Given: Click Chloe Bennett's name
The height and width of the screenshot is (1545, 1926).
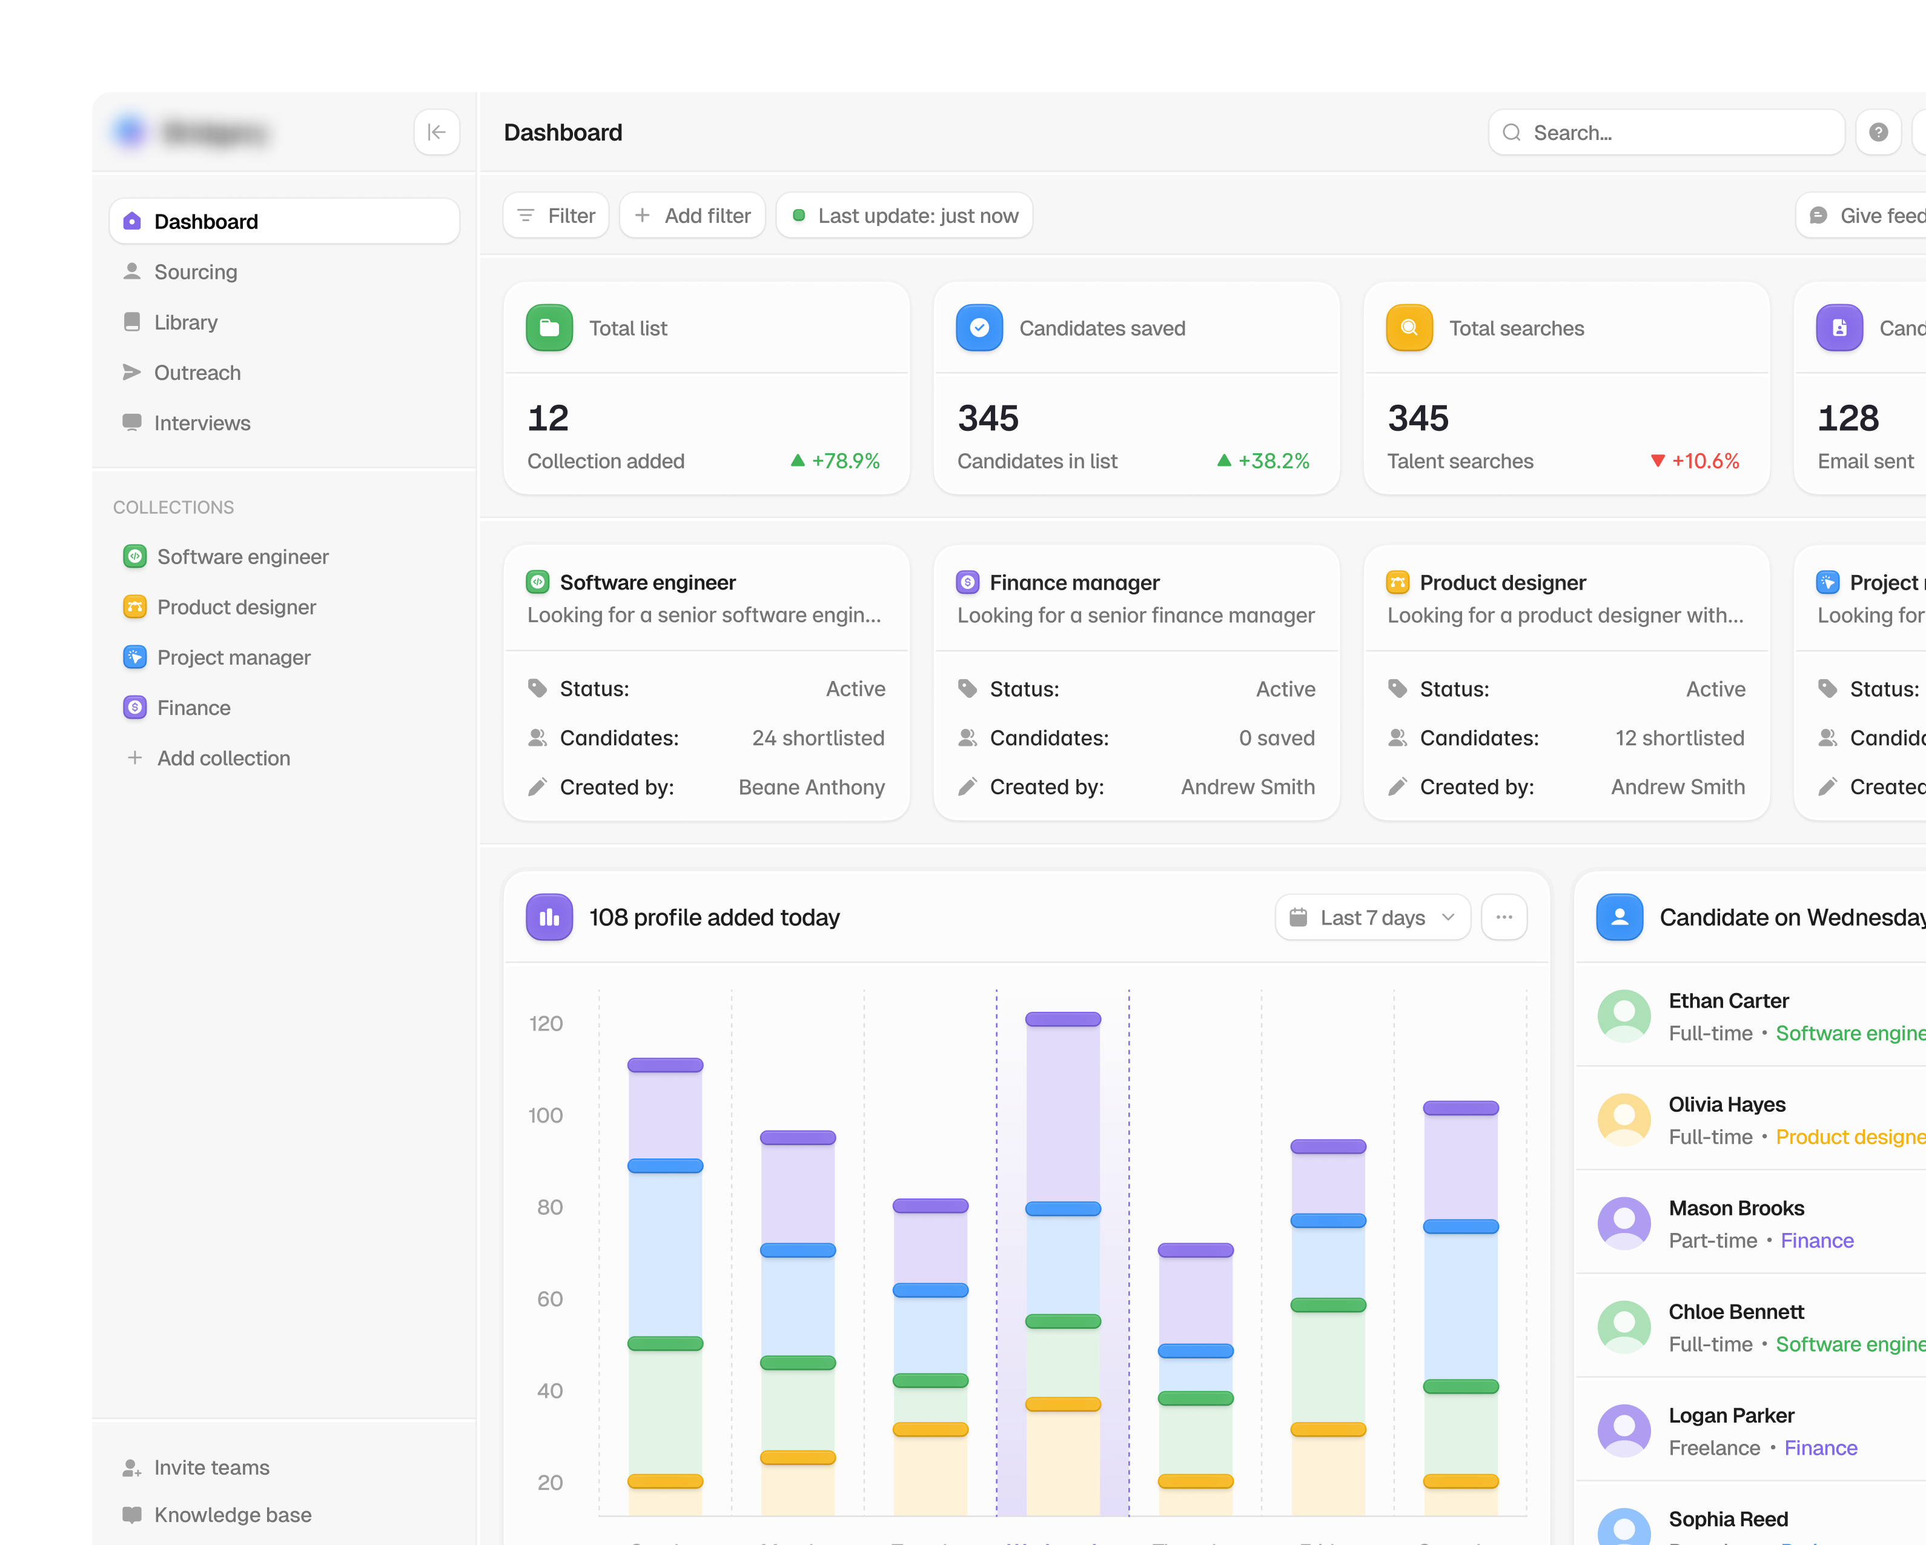Looking at the screenshot, I should pos(1736,1312).
